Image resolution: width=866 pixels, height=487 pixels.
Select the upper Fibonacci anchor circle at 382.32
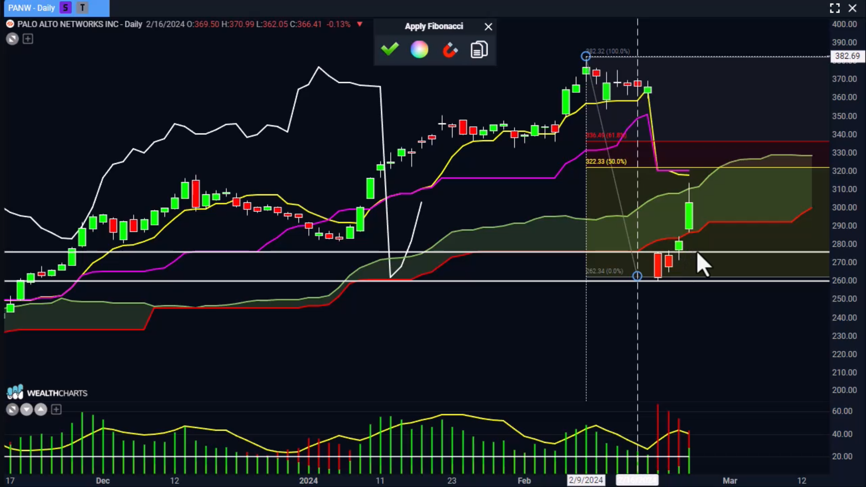(586, 56)
